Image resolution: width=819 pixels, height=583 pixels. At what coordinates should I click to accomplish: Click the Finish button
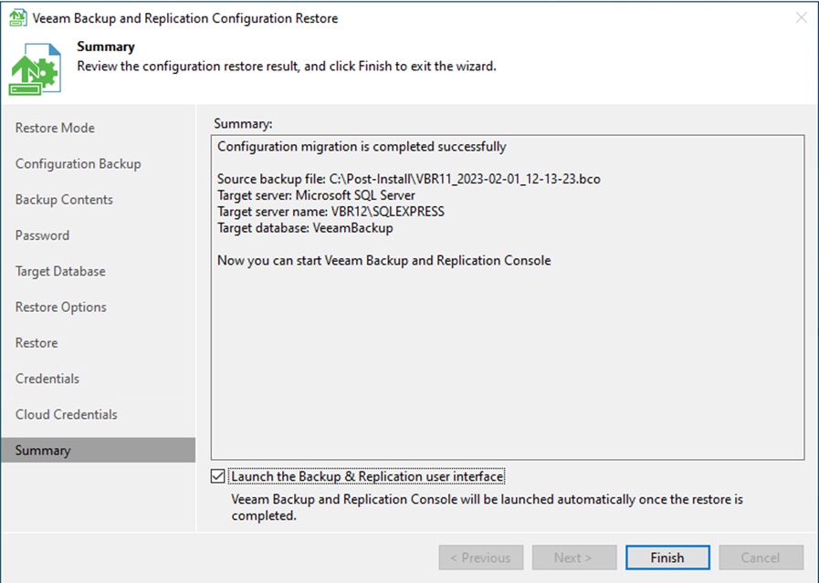tap(667, 557)
